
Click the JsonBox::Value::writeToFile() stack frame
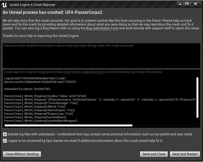(45, 96)
